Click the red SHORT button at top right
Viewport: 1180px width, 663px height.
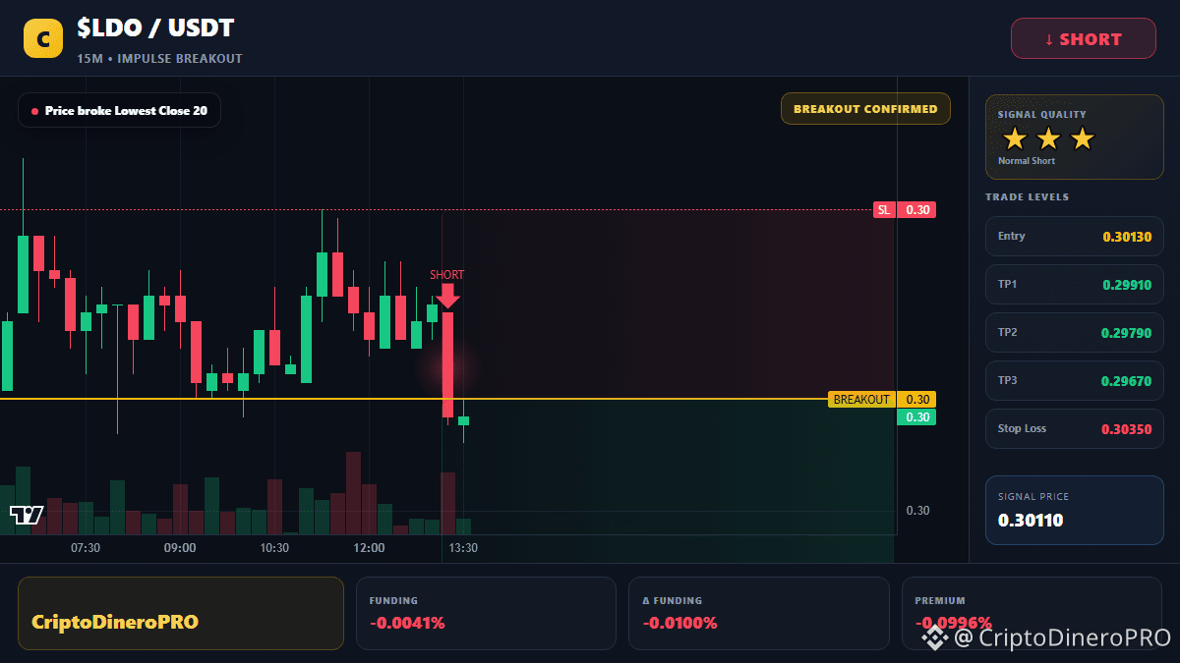[1084, 38]
